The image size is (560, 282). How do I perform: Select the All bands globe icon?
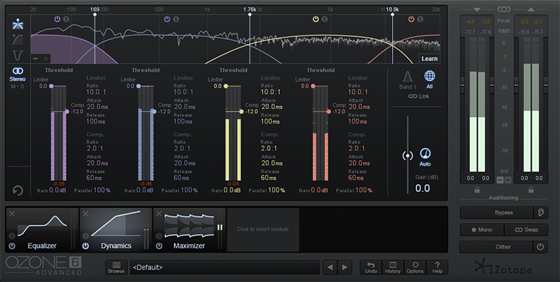(x=430, y=80)
